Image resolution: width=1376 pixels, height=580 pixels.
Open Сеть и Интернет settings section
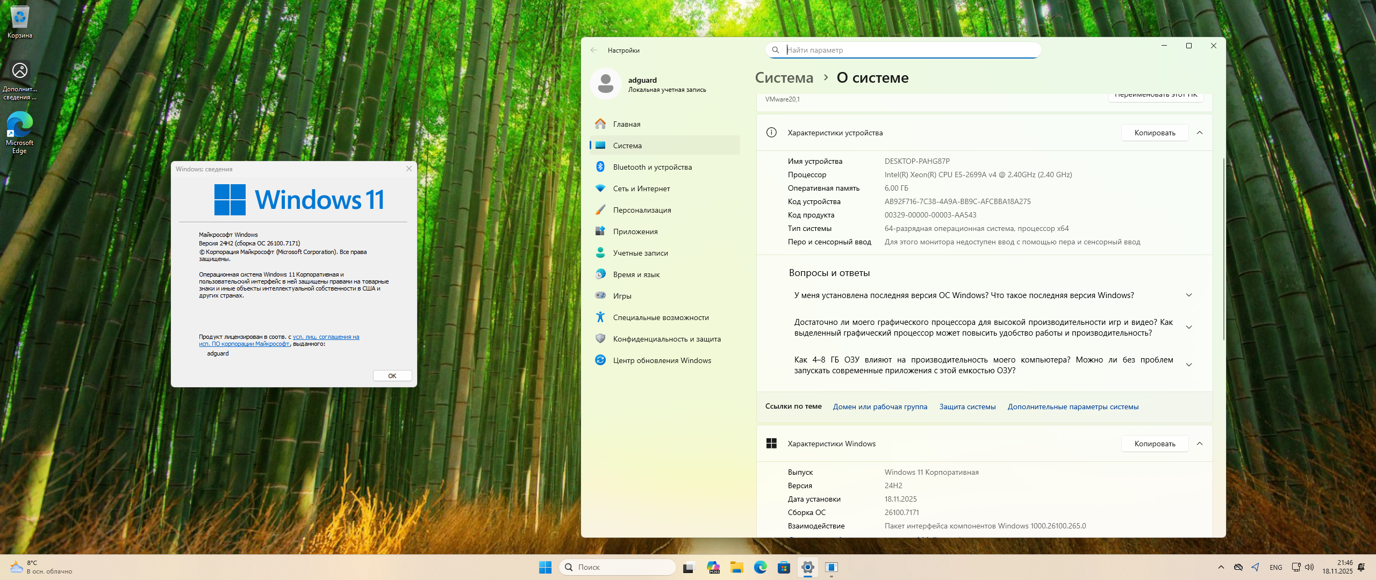coord(641,189)
